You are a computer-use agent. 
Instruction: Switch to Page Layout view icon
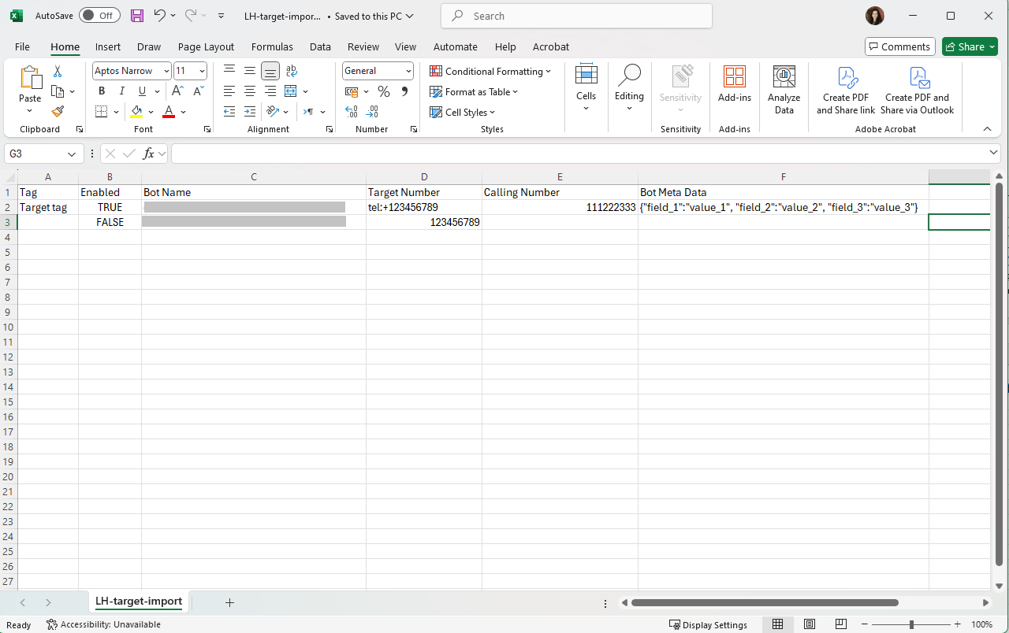810,624
